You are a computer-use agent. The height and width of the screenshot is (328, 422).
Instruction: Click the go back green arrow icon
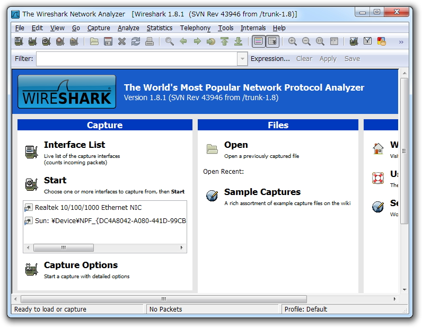(x=183, y=41)
